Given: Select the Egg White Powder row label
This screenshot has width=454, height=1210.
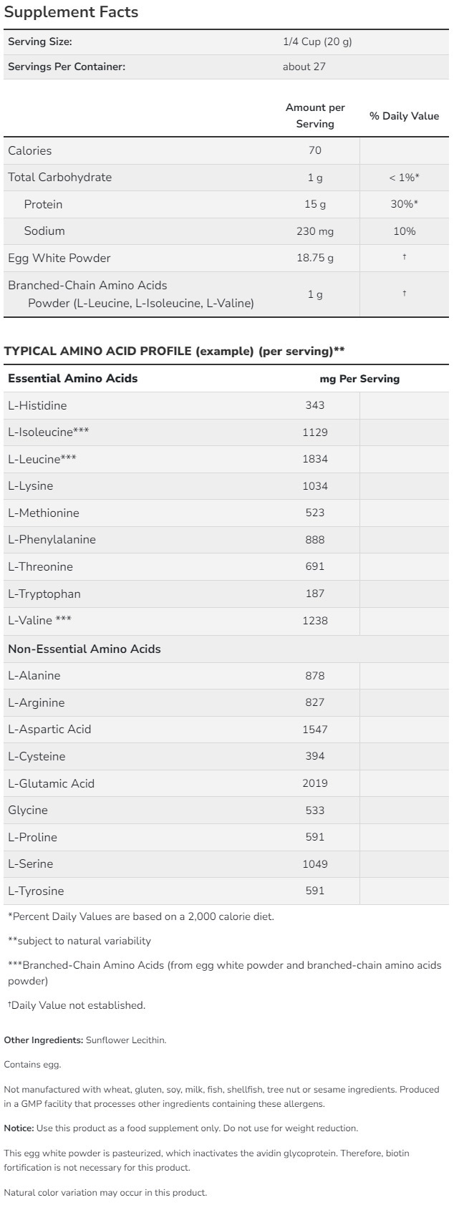Looking at the screenshot, I should pos(59,258).
